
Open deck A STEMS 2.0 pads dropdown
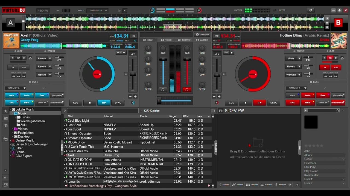point(15,88)
